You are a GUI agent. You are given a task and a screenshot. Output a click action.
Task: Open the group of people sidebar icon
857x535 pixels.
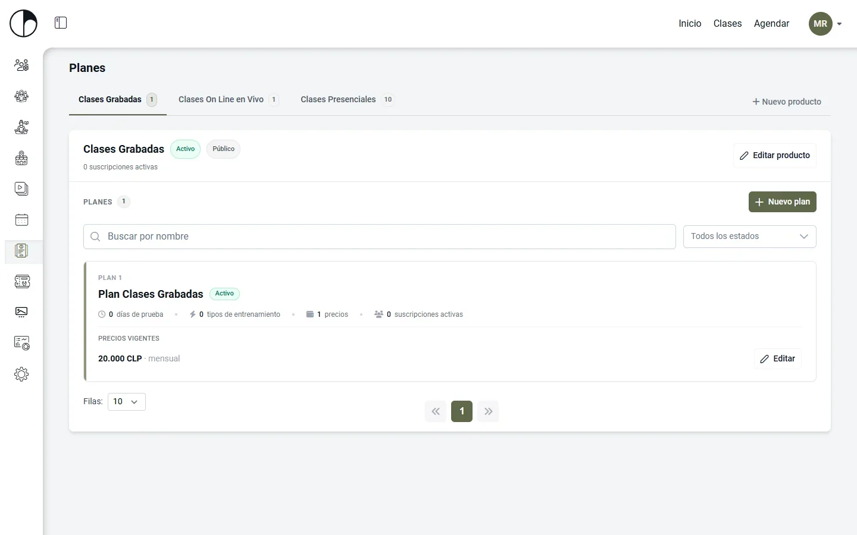(x=21, y=96)
